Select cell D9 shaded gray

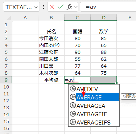click(103, 80)
